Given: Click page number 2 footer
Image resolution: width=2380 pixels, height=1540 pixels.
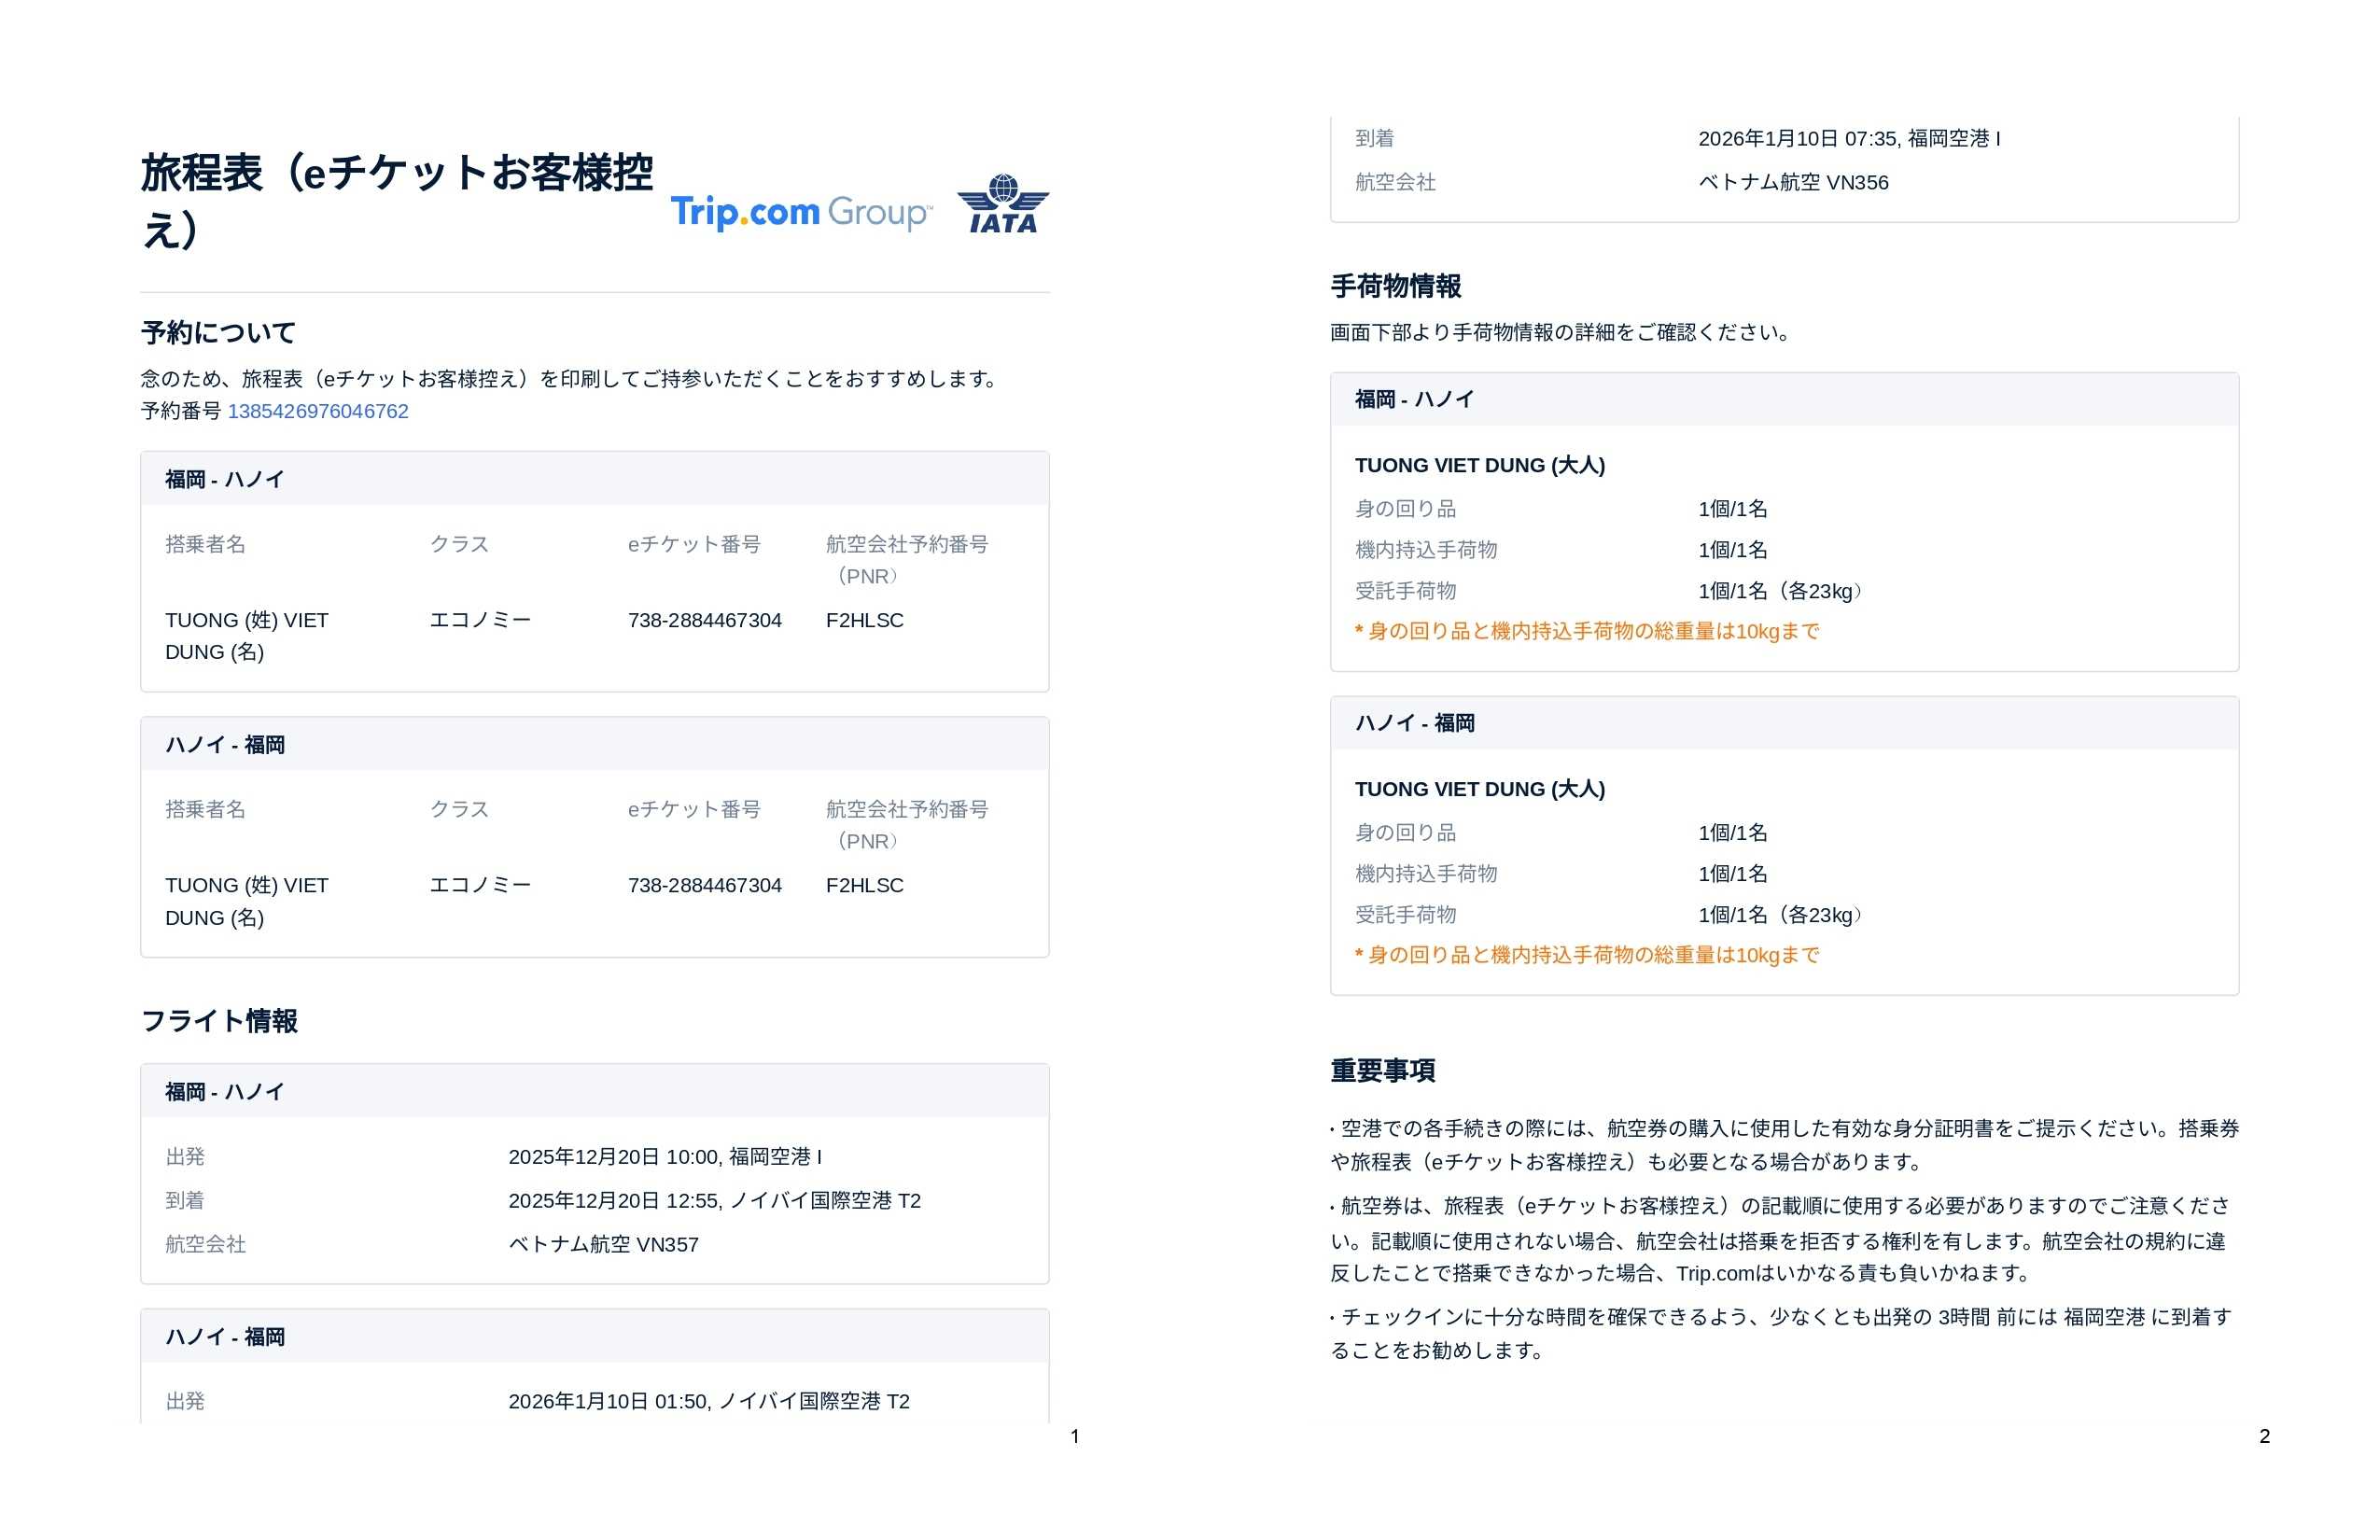Looking at the screenshot, I should tap(2264, 1436).
